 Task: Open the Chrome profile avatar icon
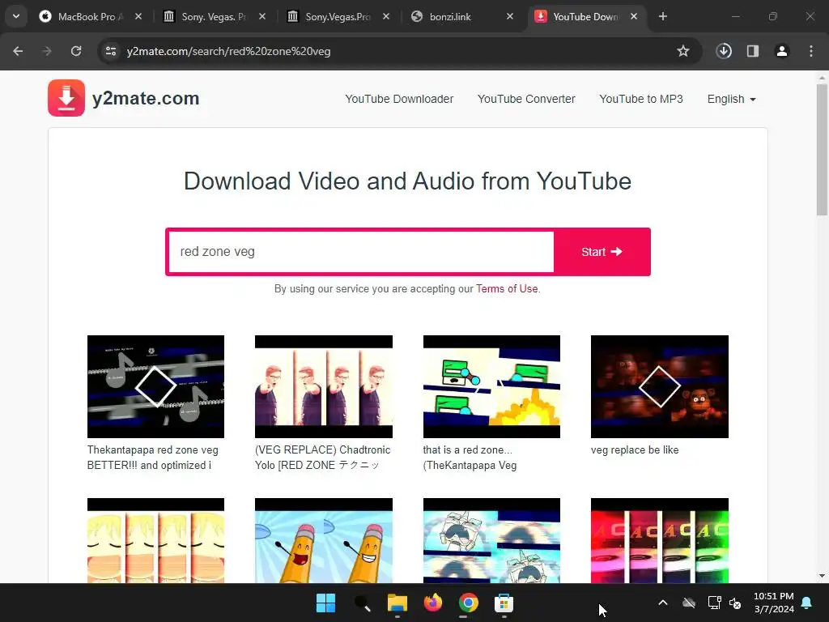click(x=782, y=51)
